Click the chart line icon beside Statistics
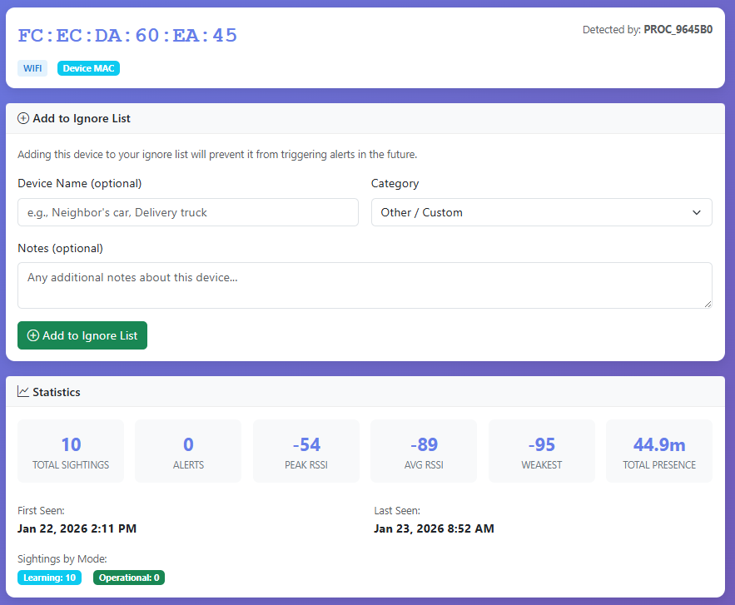Screen dimensions: 735x605 tap(23, 391)
